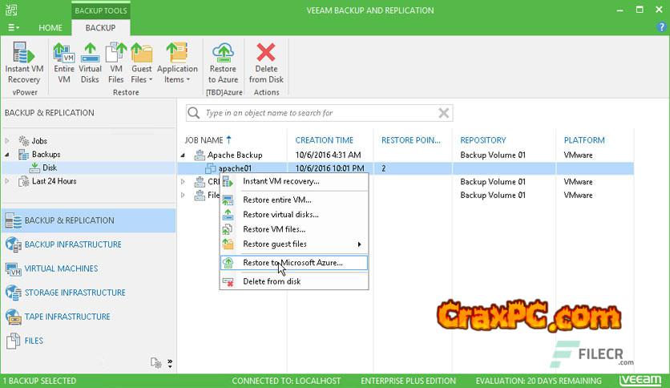
Task: Click EVALUATION: 20 DAYS REMAINING status
Action: (539, 381)
